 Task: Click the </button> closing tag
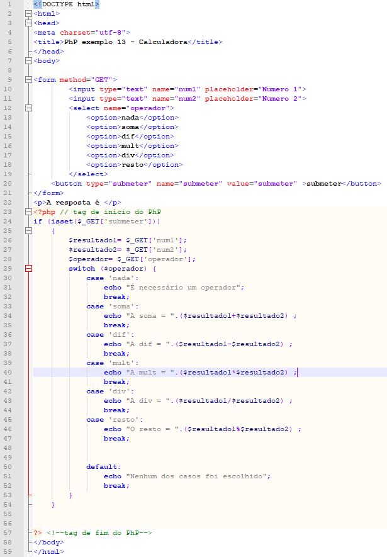361,184
